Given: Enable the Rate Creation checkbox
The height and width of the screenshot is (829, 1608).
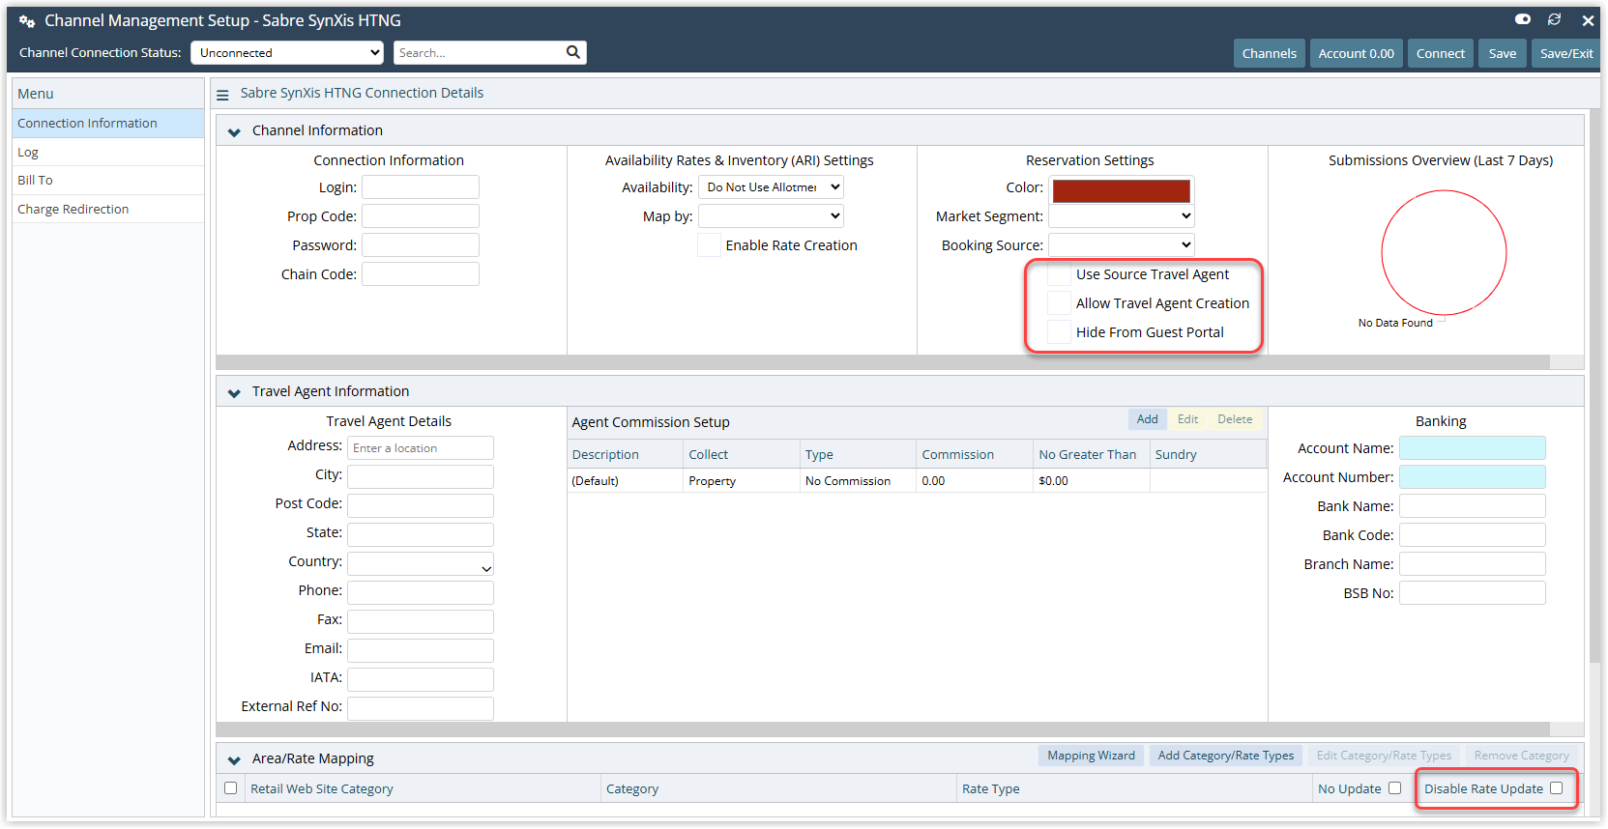Looking at the screenshot, I should (710, 245).
